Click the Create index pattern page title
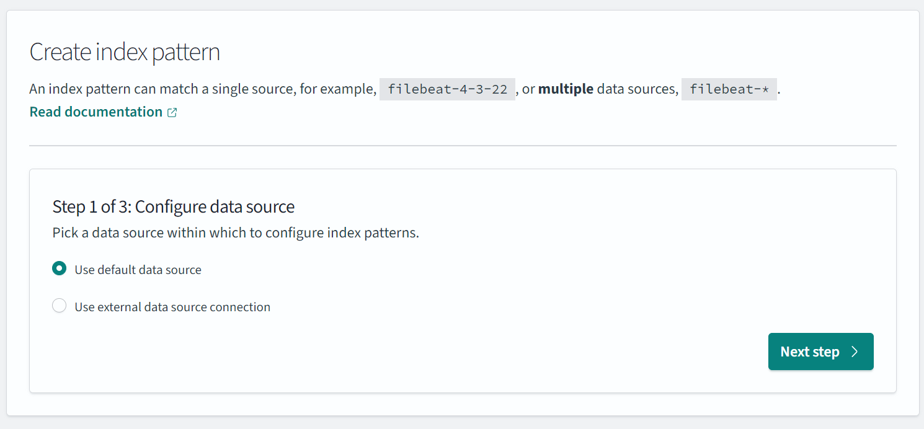Screen dimensions: 924x429 (125, 53)
